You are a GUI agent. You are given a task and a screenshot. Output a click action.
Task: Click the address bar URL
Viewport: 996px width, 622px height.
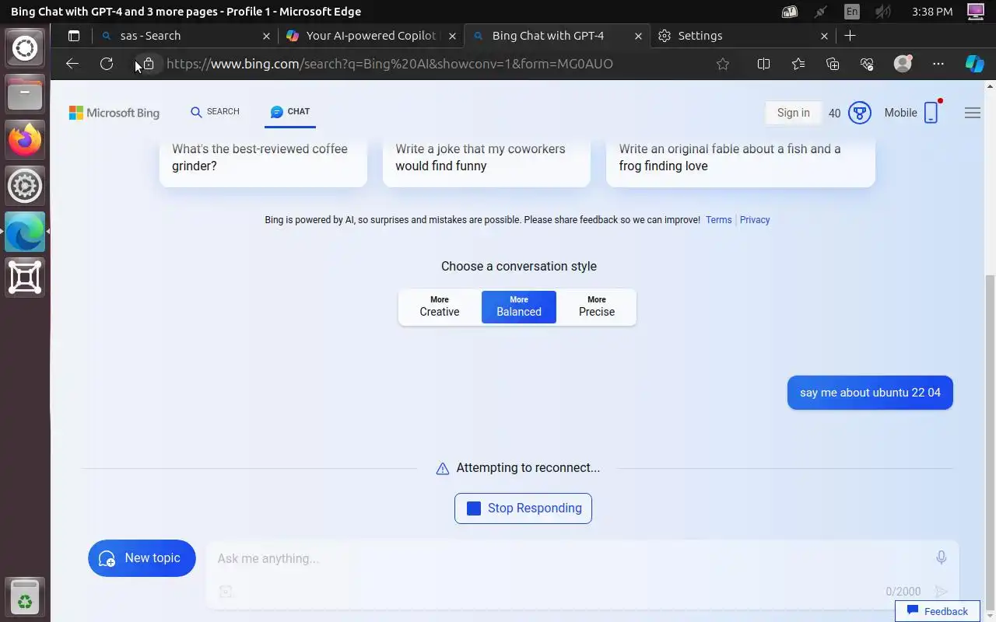389,64
